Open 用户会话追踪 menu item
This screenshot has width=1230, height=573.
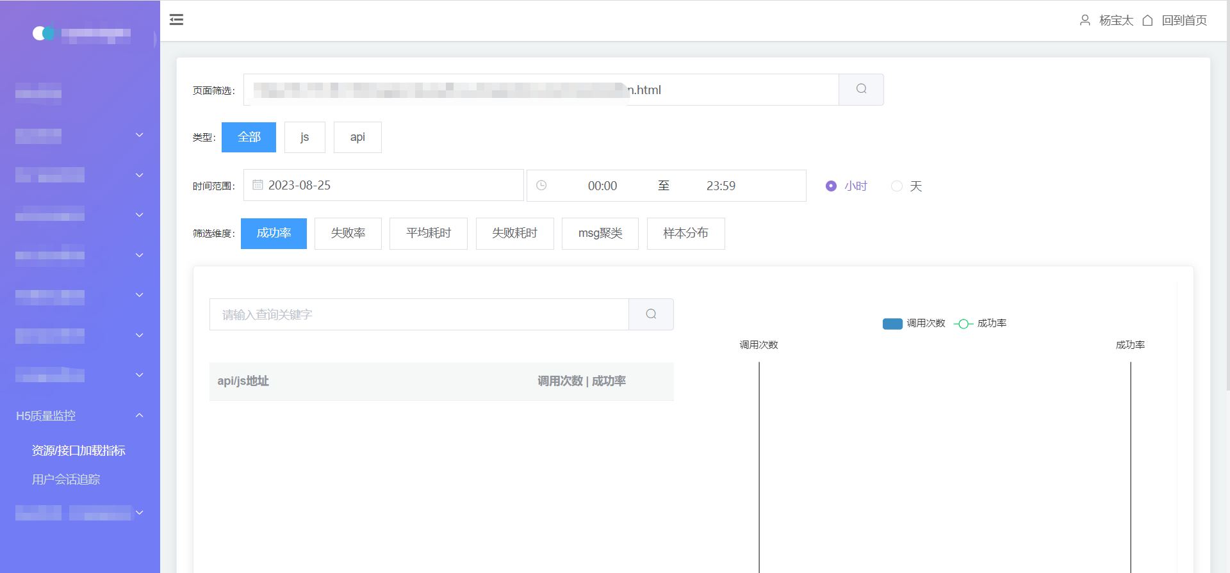click(66, 480)
